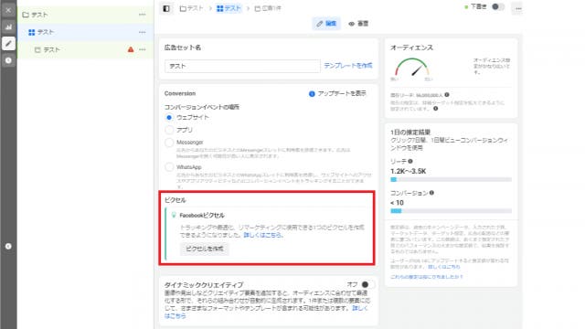Screen dimensions: 585x329
Task: Click the テンプレートを作成 link
Action: click(347, 66)
